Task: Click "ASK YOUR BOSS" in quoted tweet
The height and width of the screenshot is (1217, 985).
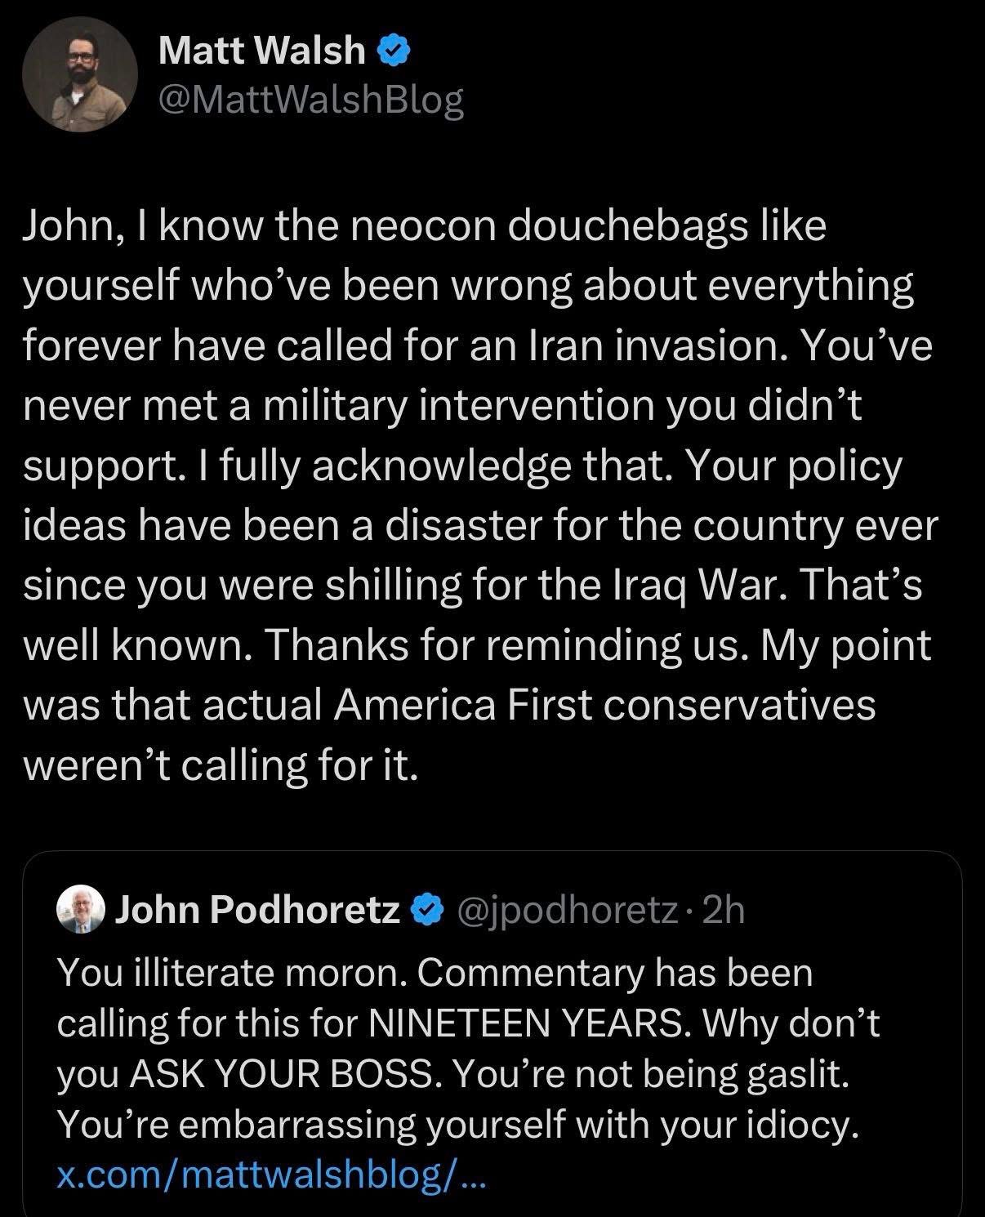Action: pyautogui.click(x=283, y=1074)
